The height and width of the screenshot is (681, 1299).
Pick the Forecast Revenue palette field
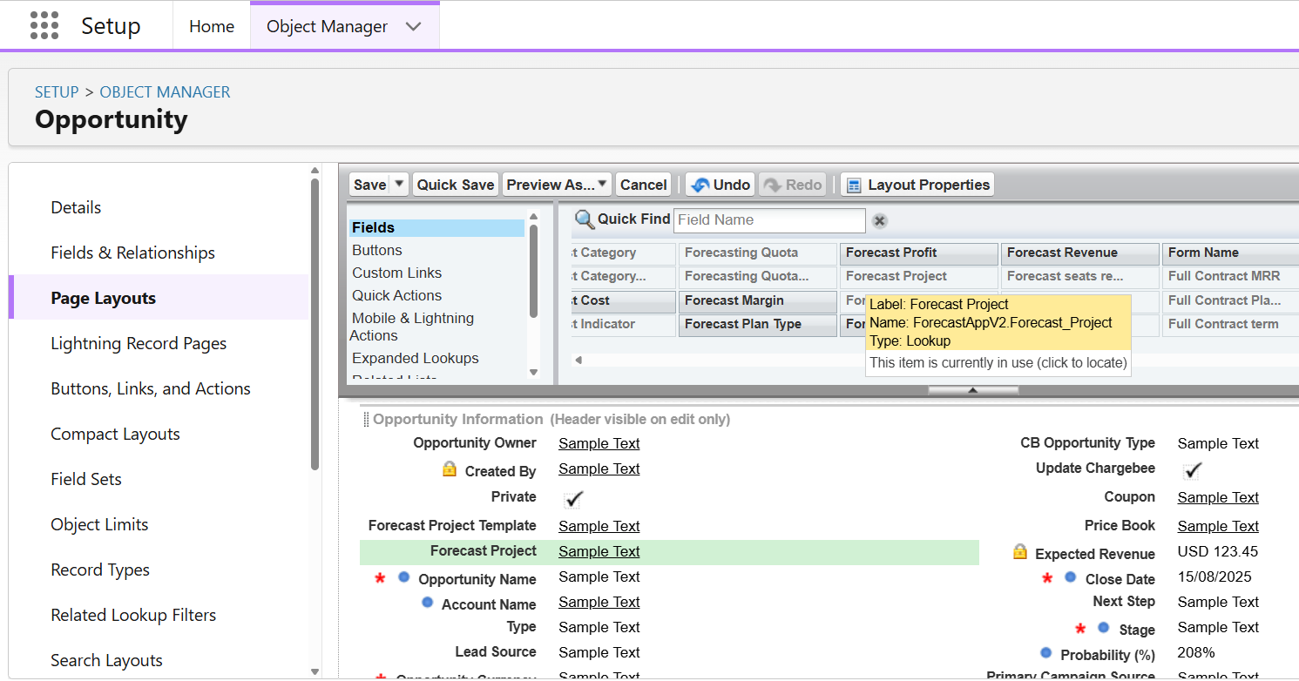[1079, 253]
